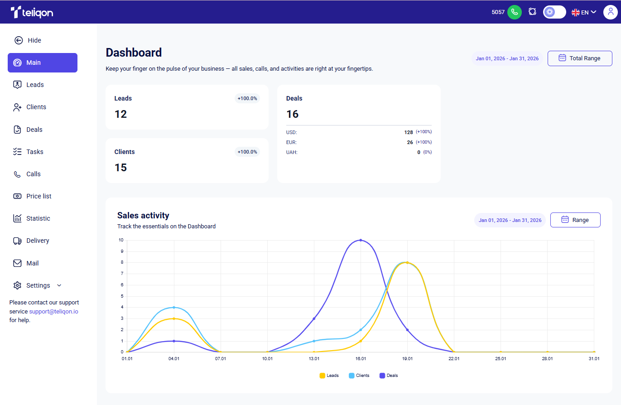This screenshot has width=621, height=405.
Task: Go to Statistic in sidebar
Action: pos(38,218)
